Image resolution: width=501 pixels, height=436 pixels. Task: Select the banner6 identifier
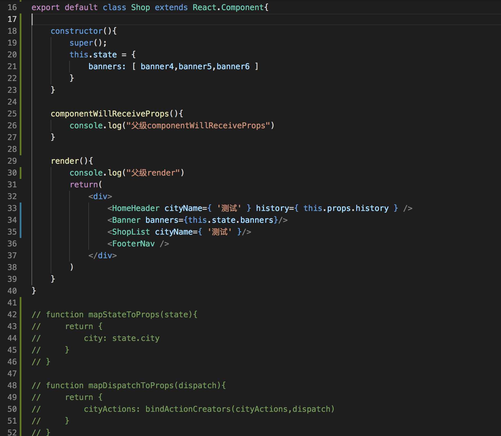click(x=233, y=66)
